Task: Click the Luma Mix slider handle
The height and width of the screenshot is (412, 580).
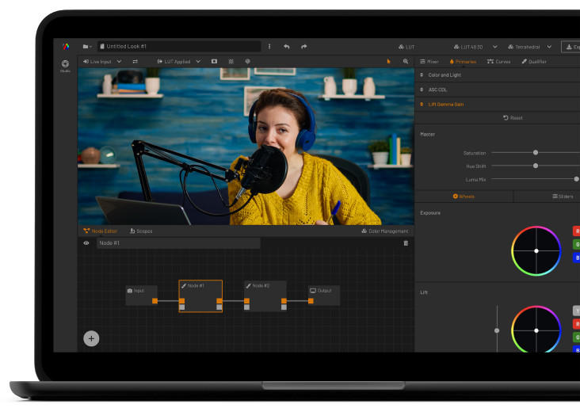Action: point(576,179)
